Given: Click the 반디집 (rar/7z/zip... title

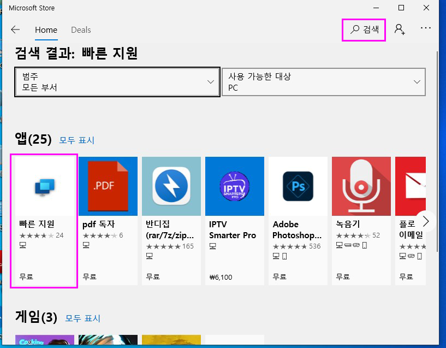Looking at the screenshot, I should [170, 229].
